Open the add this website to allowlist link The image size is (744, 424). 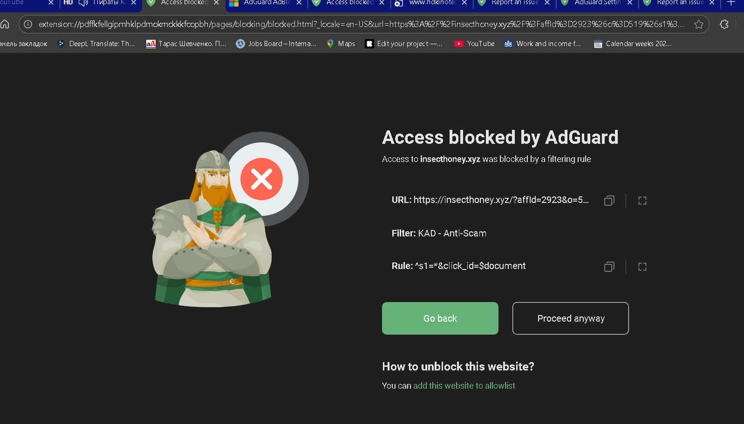pyautogui.click(x=464, y=385)
